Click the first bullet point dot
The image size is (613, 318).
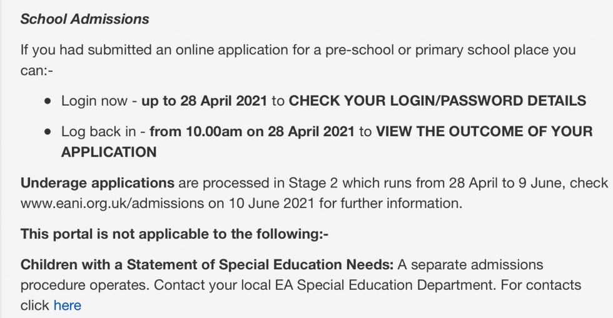[x=48, y=101]
